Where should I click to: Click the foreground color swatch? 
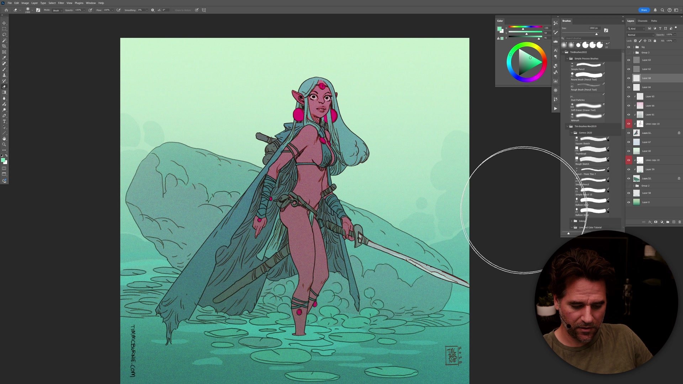(x=3, y=160)
